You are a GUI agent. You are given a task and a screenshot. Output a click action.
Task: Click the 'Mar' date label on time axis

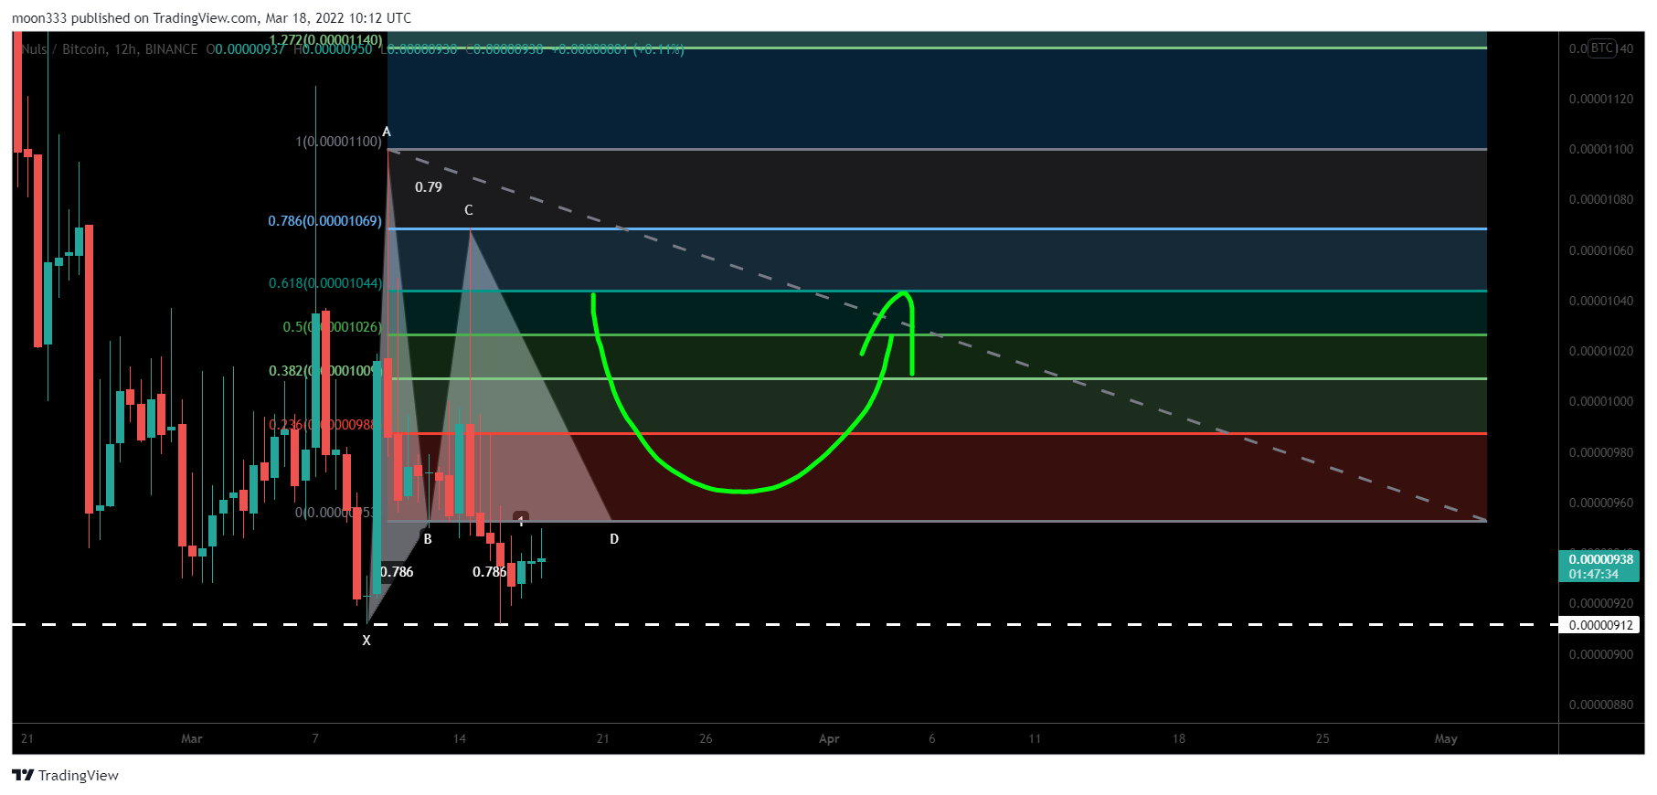click(192, 738)
